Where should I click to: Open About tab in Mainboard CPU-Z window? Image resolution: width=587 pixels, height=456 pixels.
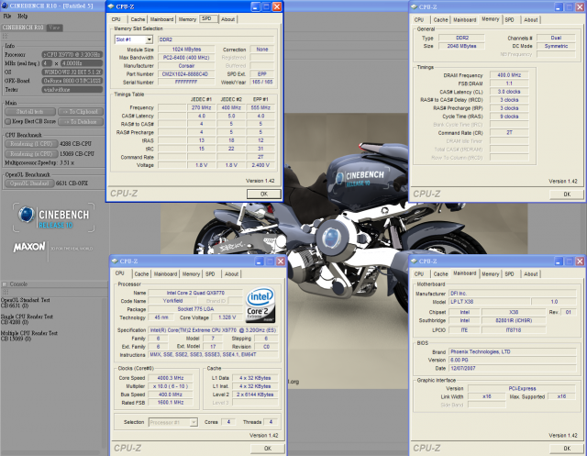[531, 274]
